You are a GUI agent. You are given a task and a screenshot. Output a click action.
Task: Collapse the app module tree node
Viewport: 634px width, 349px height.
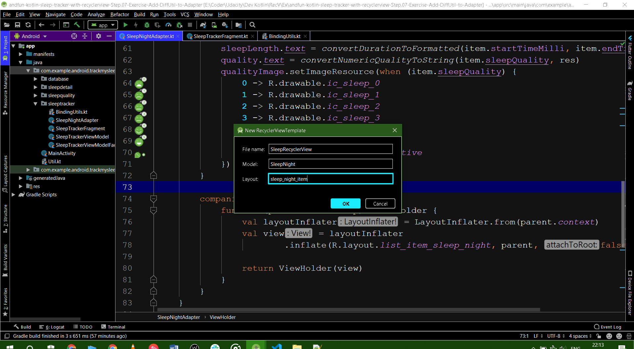click(x=13, y=46)
